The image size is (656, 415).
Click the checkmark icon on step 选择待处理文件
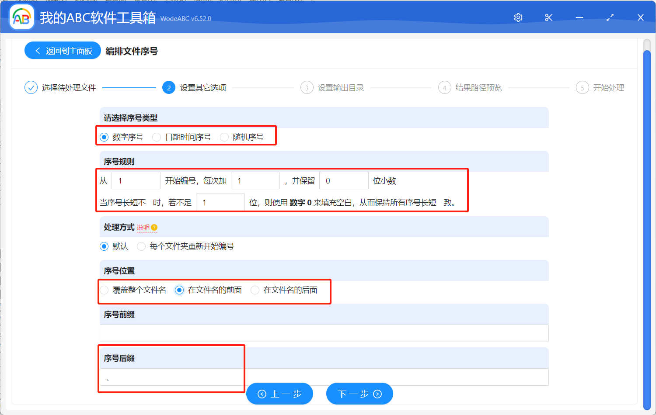(31, 87)
